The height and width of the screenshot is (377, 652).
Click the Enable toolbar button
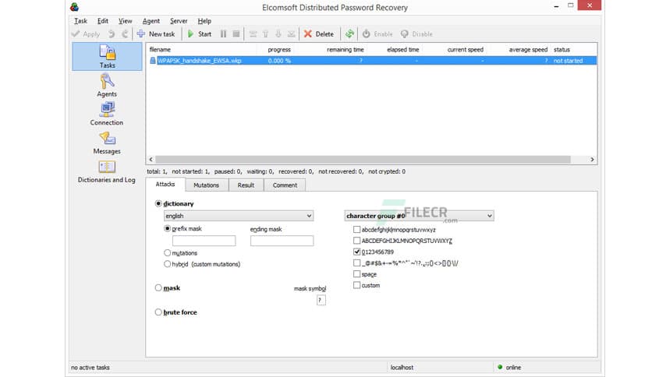point(377,34)
